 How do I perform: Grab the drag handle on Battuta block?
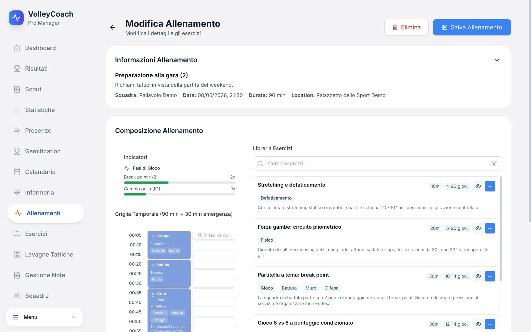coord(153,265)
